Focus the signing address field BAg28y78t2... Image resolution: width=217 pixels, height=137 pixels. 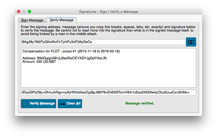[103, 42]
